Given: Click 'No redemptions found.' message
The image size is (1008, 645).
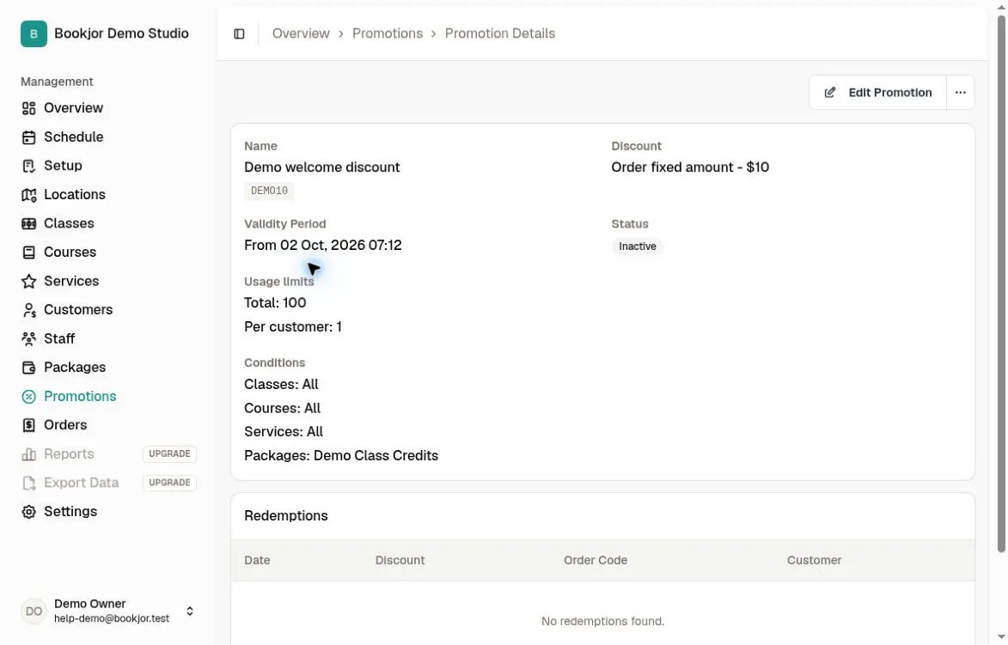Looking at the screenshot, I should pos(602,621).
